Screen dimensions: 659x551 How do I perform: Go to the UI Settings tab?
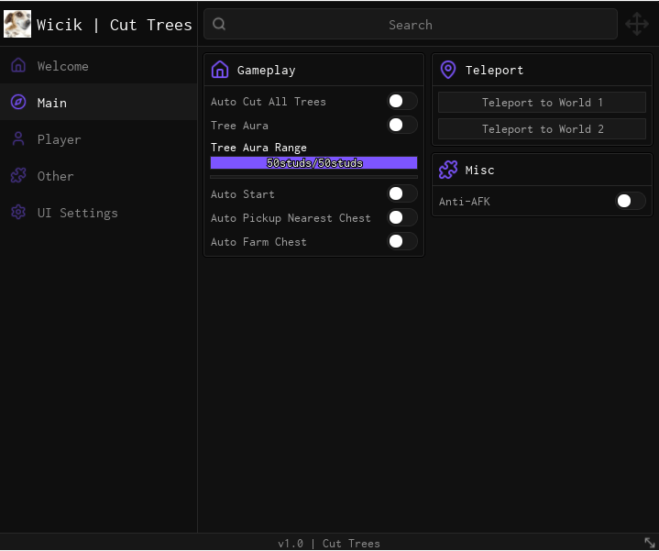pyautogui.click(x=99, y=213)
